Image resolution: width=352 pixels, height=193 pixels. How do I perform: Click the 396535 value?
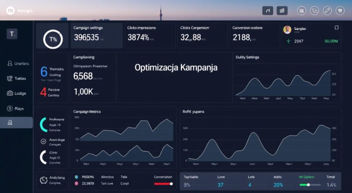pyautogui.click(x=86, y=37)
